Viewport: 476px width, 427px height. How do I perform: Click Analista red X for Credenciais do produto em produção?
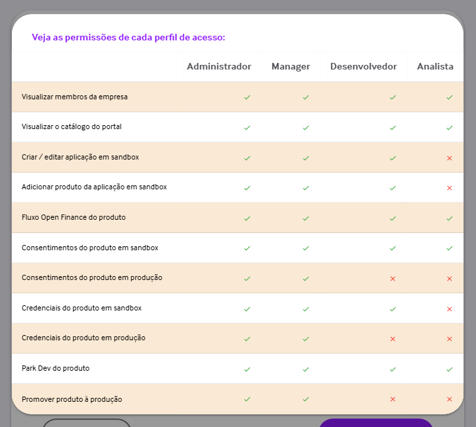[x=450, y=339]
